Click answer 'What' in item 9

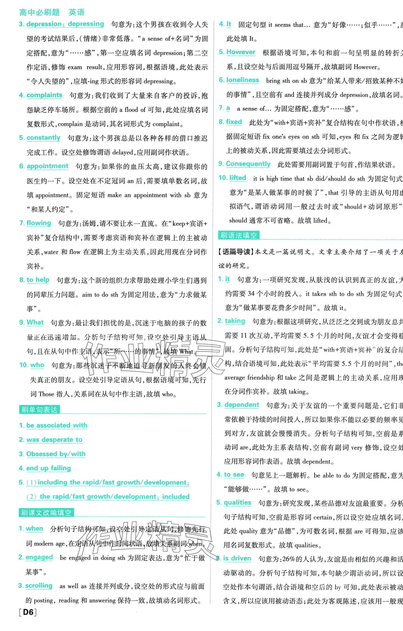35,322
